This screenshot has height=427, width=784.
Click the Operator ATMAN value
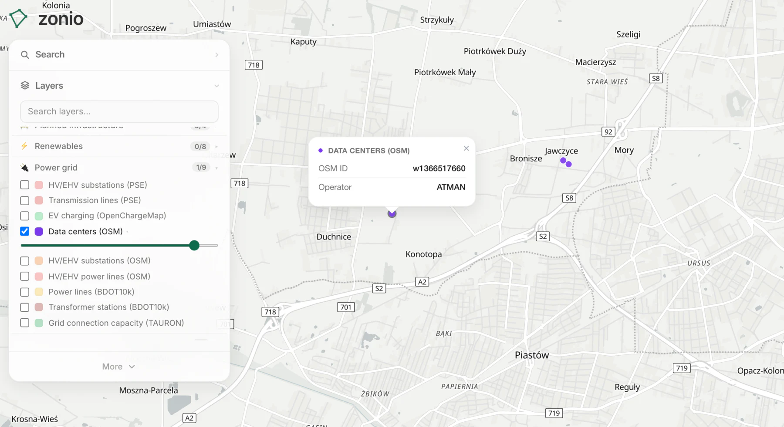pos(451,187)
